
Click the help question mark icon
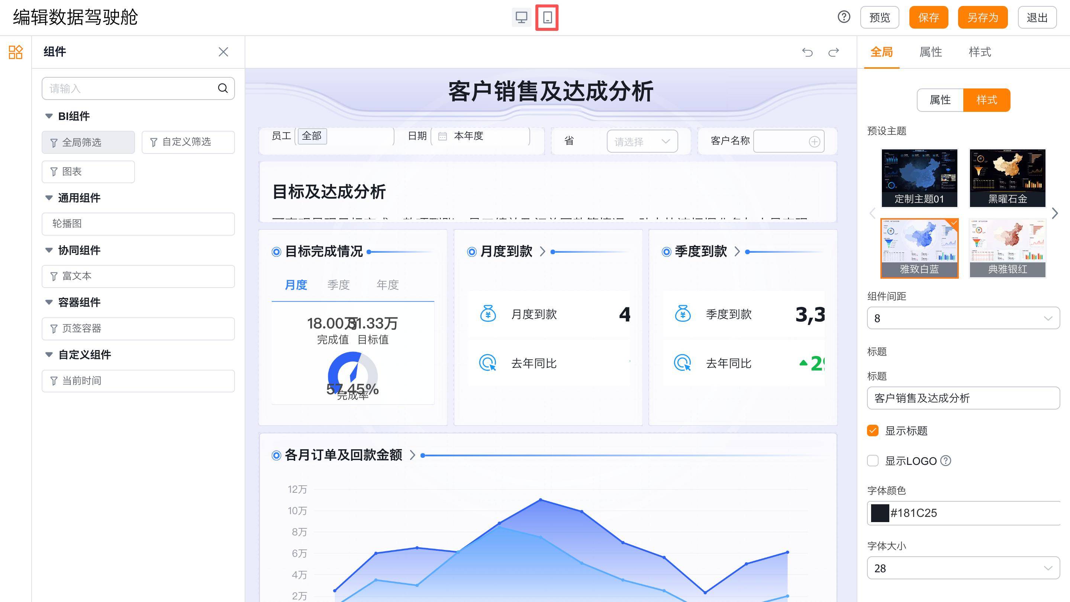844,17
